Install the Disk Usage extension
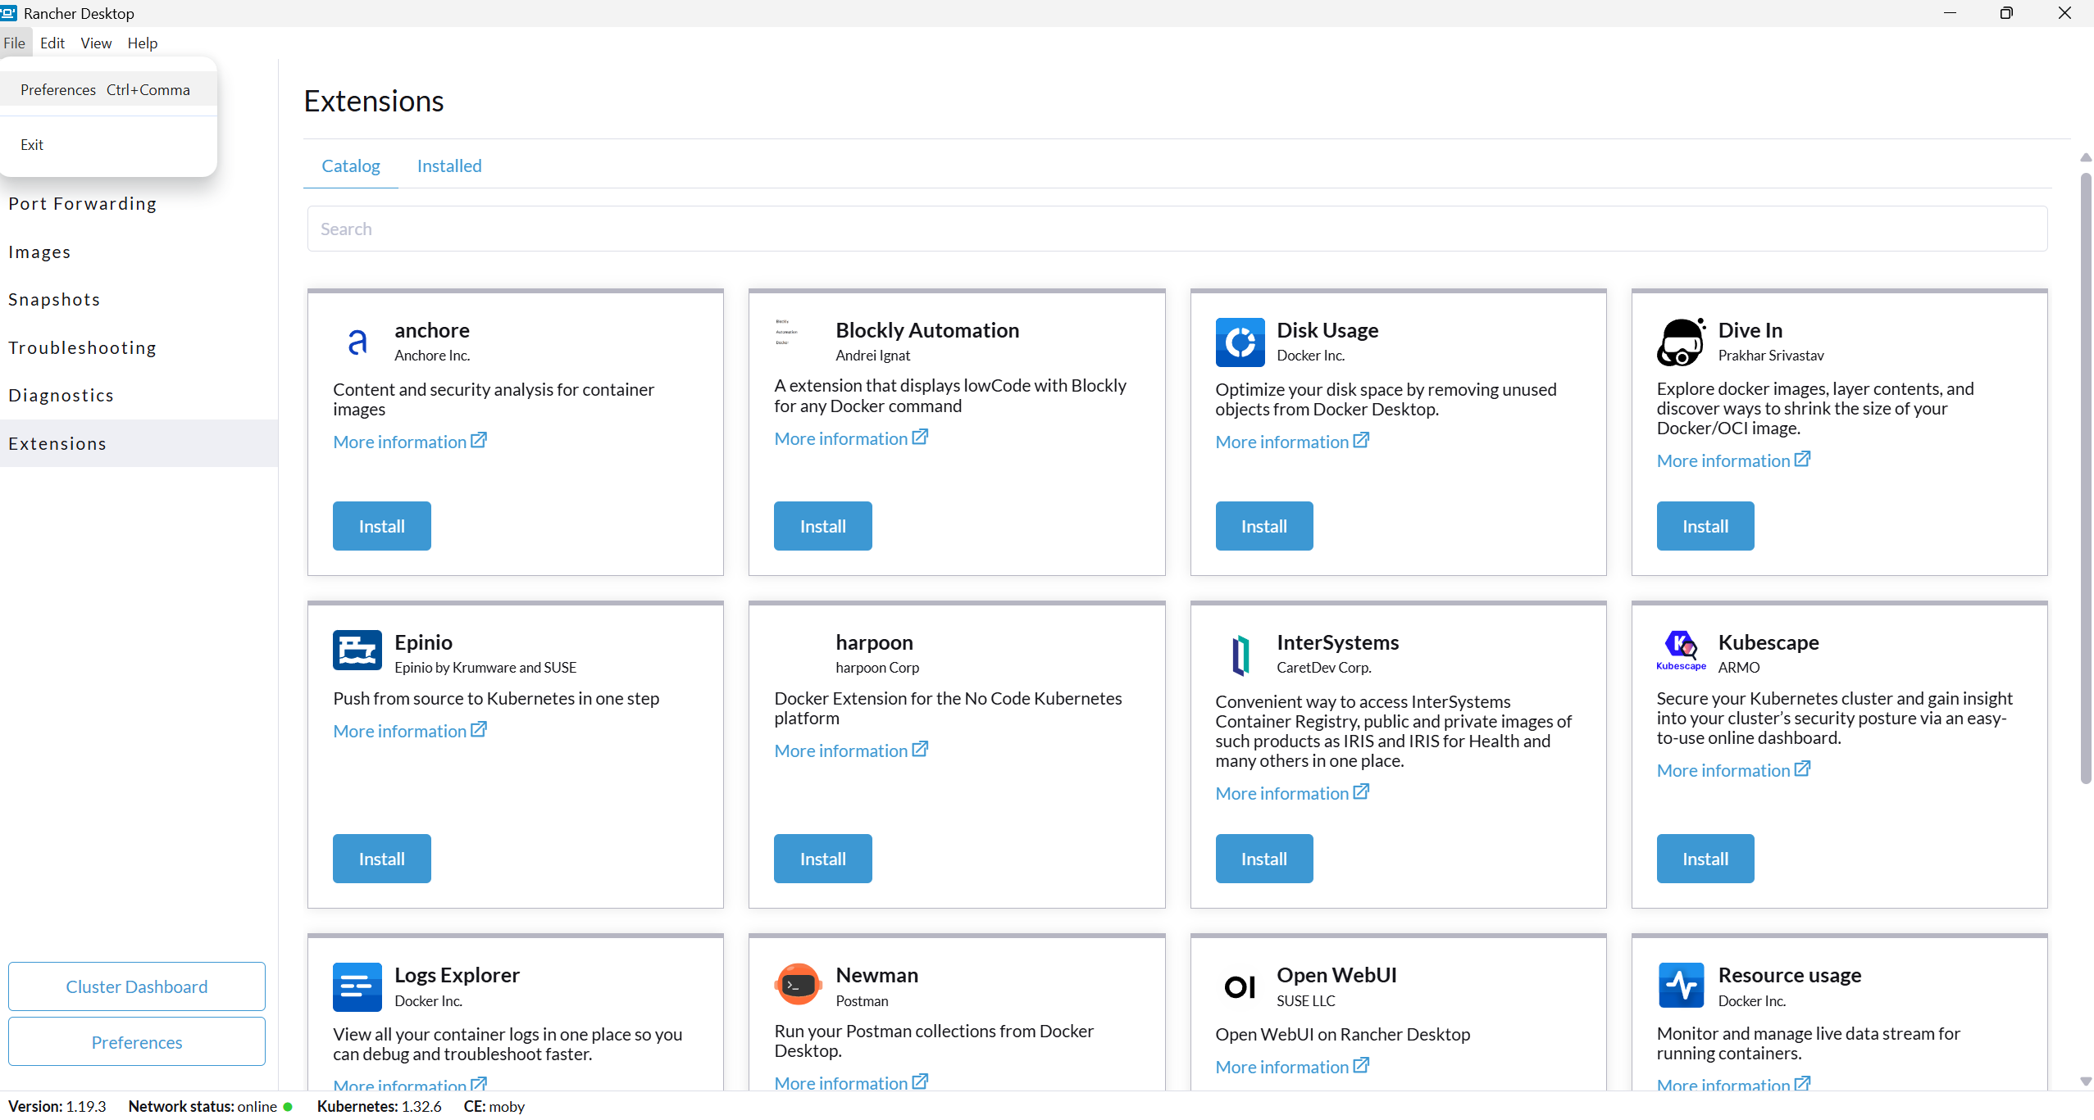The height and width of the screenshot is (1120, 2094). pyautogui.click(x=1264, y=526)
